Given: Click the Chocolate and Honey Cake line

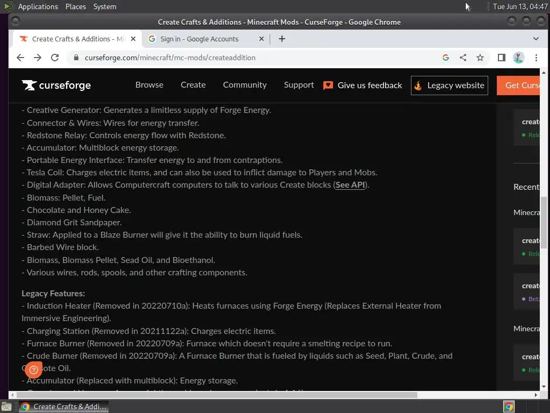Looking at the screenshot, I should click(x=76, y=210).
